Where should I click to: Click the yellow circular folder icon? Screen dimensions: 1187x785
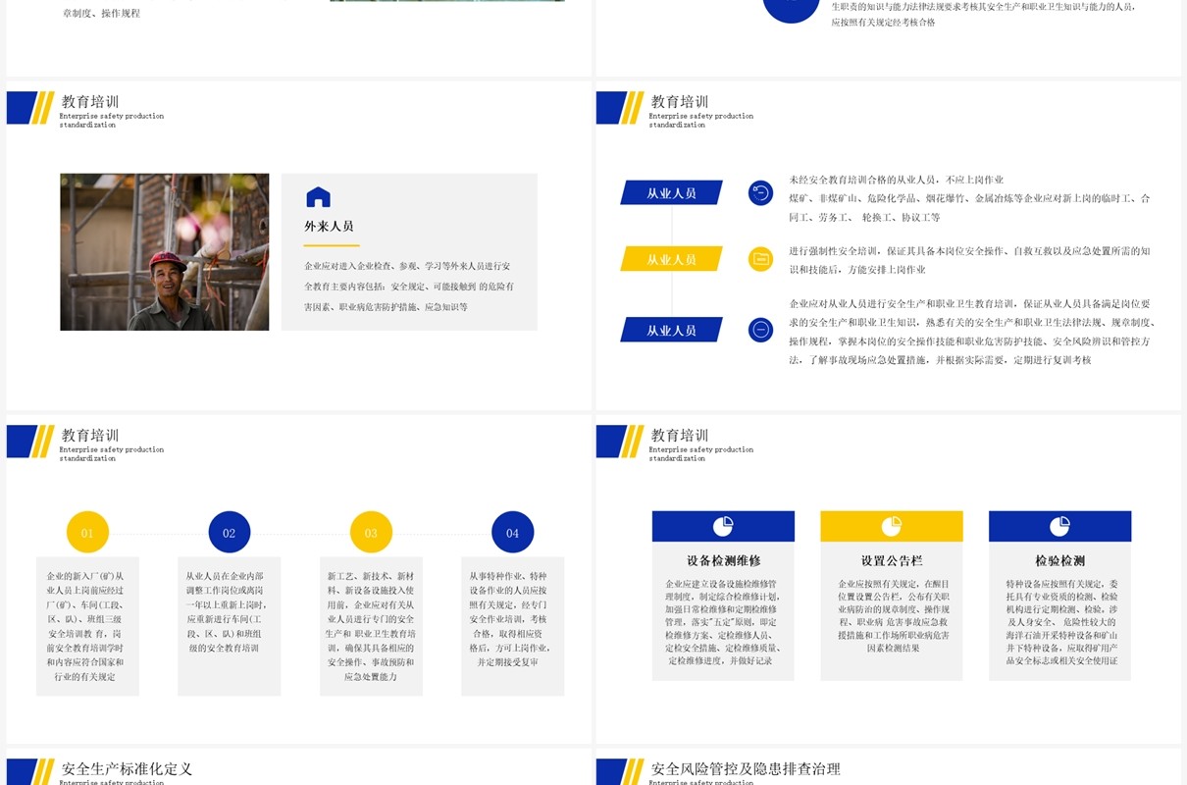coord(760,259)
